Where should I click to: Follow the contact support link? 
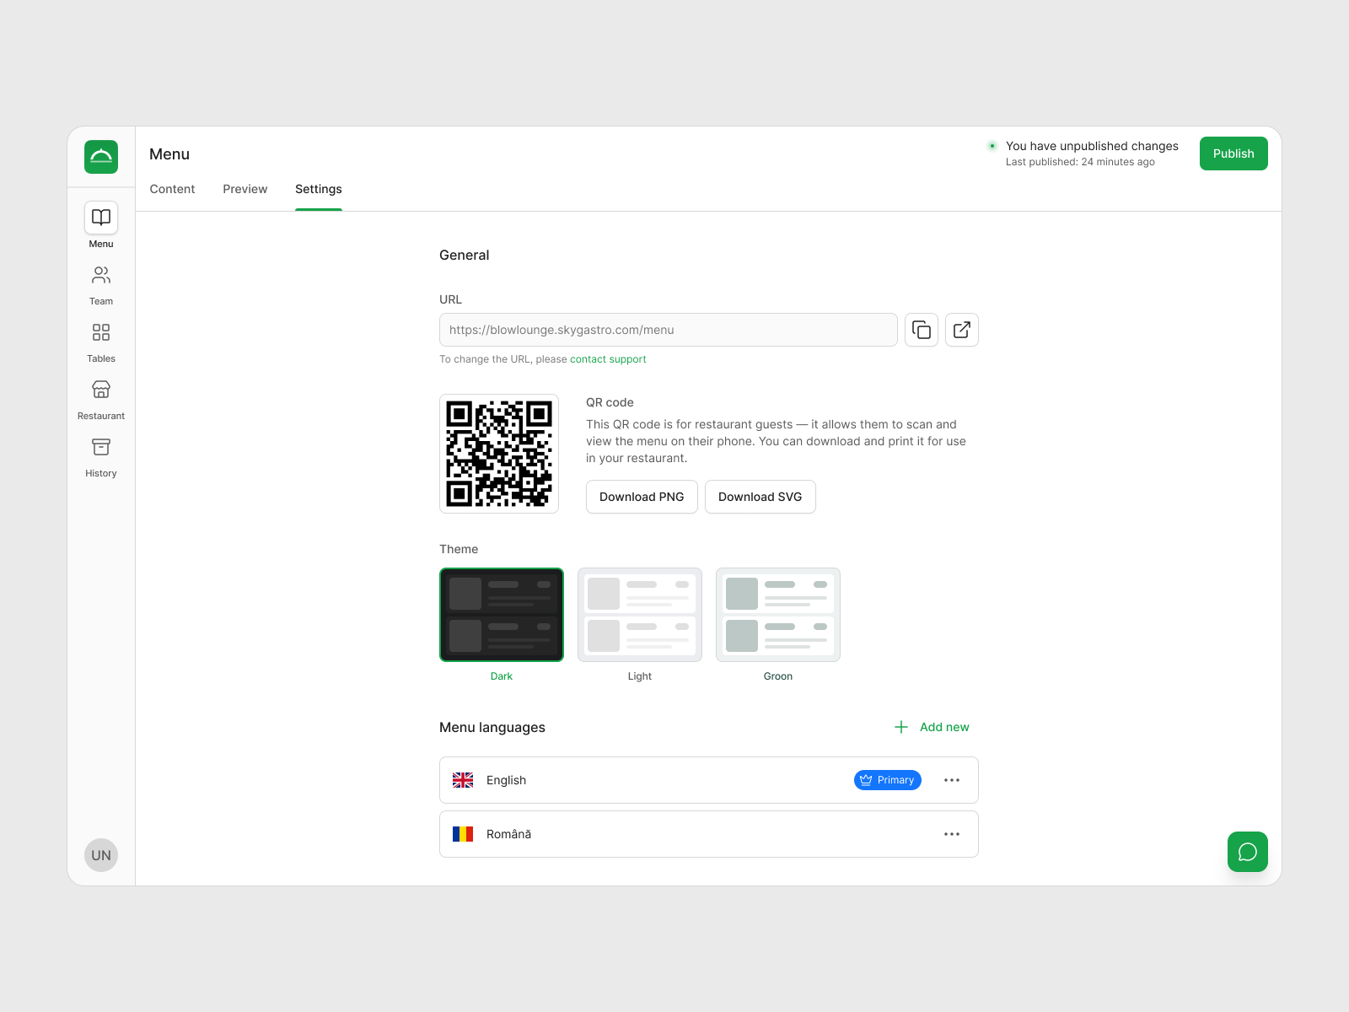[608, 359]
